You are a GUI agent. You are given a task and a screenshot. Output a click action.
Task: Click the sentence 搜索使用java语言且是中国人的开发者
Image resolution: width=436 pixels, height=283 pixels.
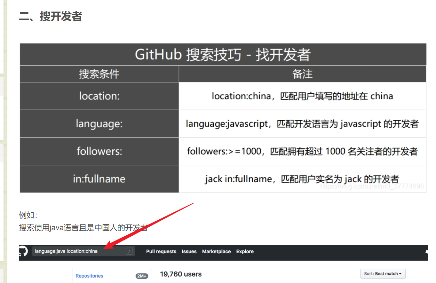pyautogui.click(x=83, y=228)
